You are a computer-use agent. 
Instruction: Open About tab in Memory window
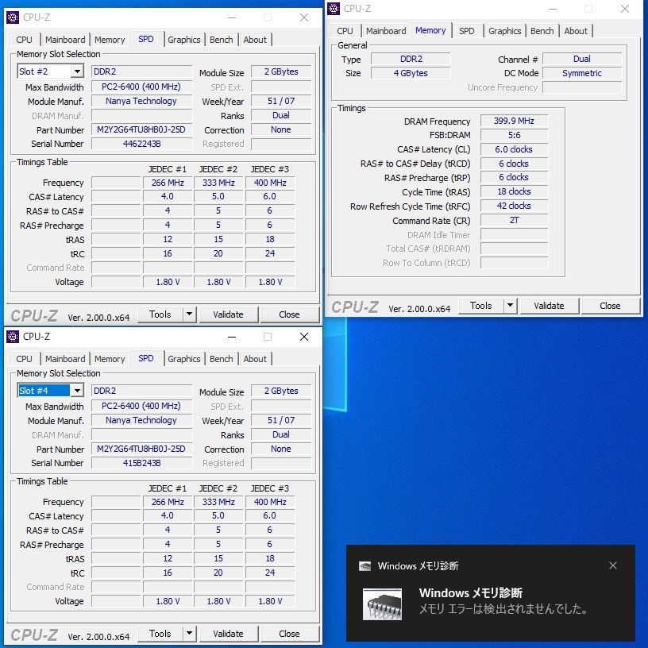576,31
